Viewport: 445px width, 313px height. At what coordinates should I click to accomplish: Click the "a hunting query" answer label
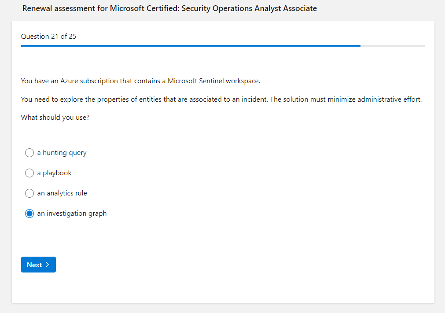pos(62,153)
